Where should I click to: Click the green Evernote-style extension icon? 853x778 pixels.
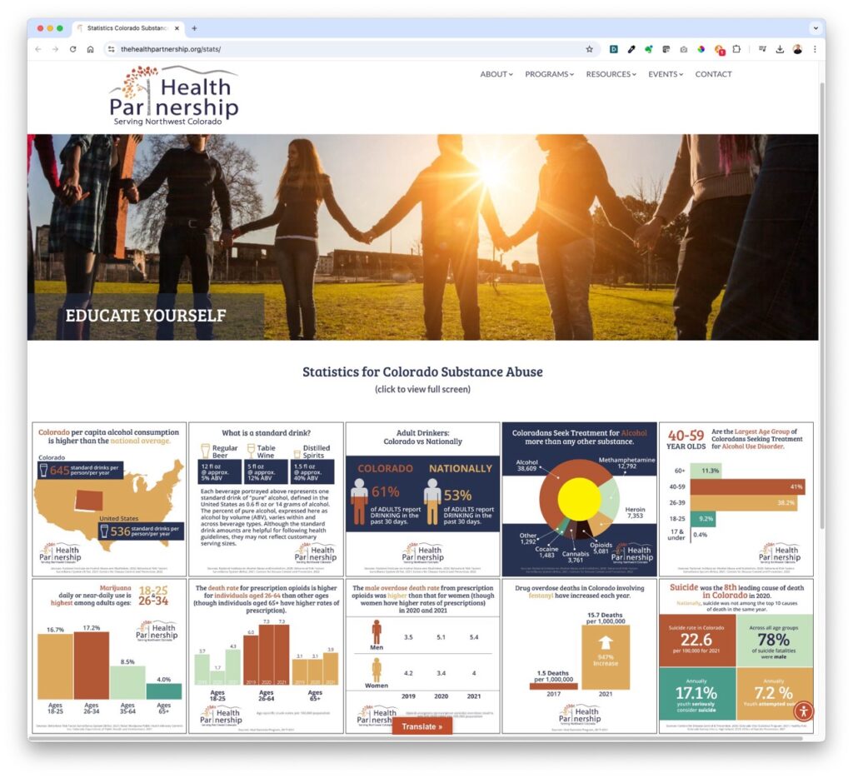coord(648,49)
